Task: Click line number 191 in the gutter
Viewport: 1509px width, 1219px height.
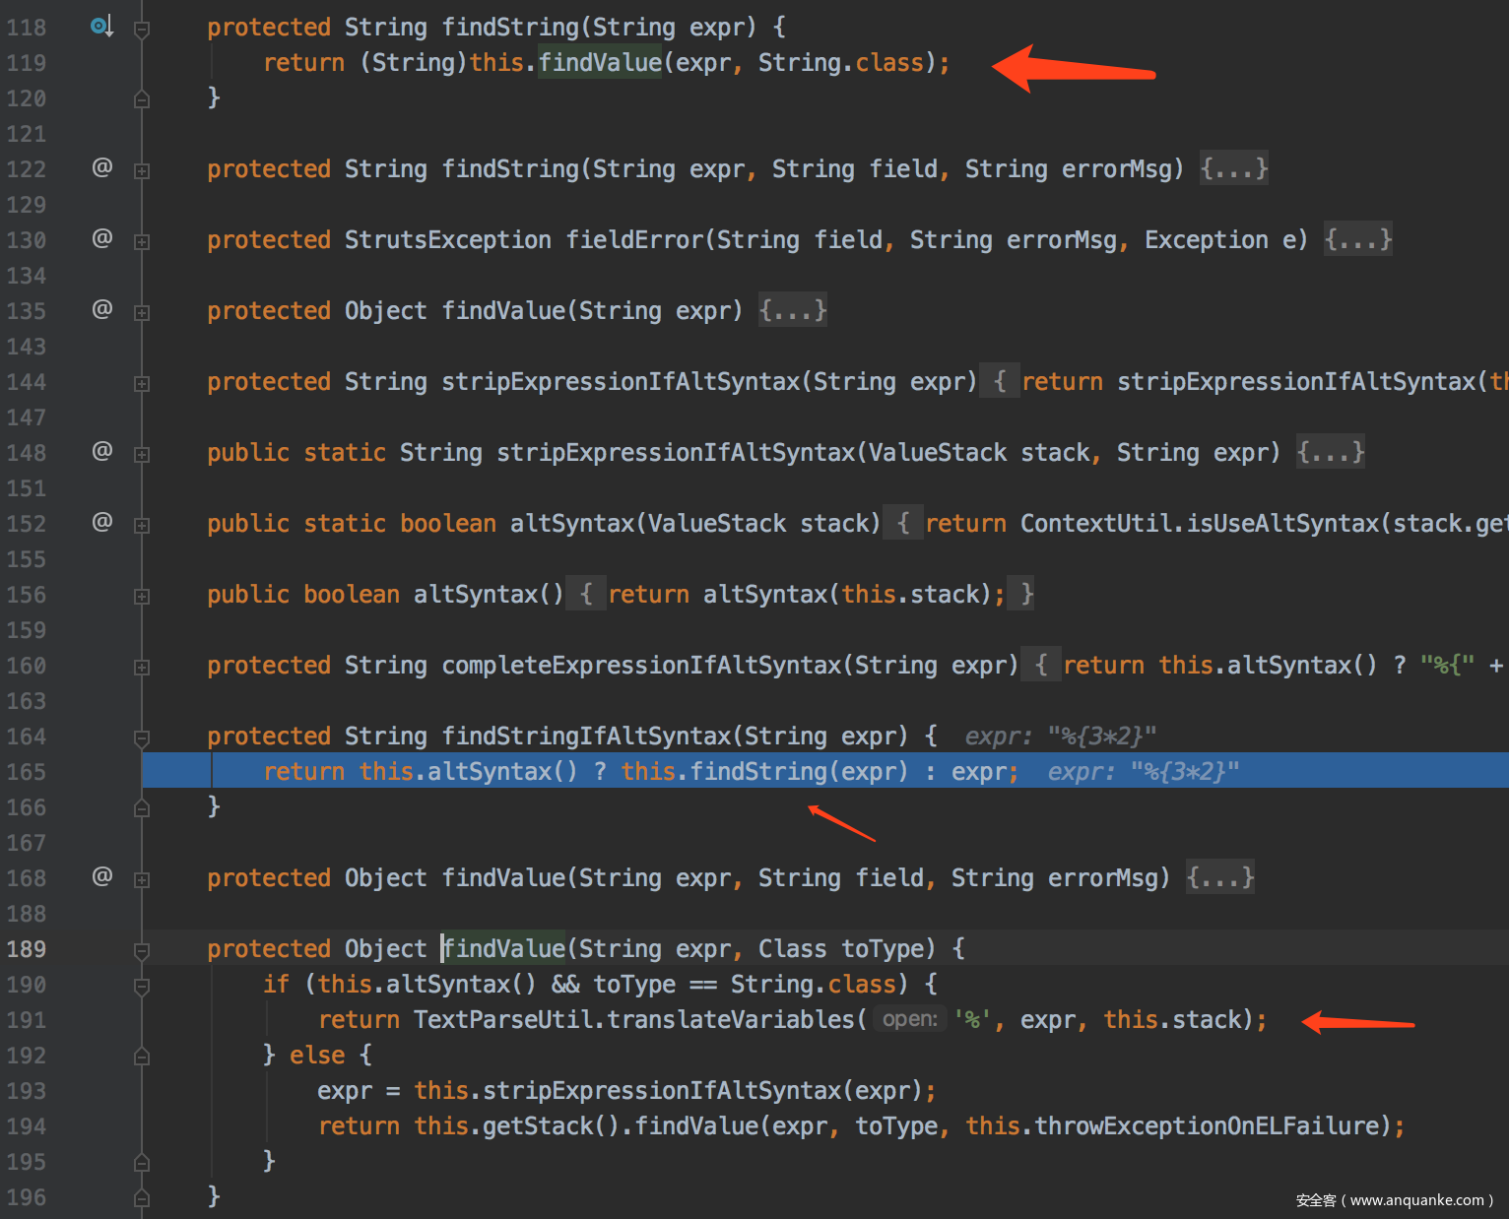Action: pos(26,1020)
